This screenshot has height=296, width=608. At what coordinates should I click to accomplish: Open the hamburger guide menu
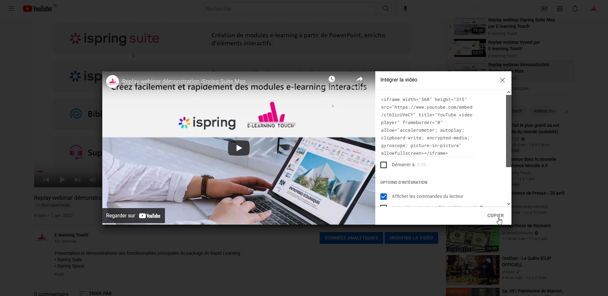click(x=12, y=9)
